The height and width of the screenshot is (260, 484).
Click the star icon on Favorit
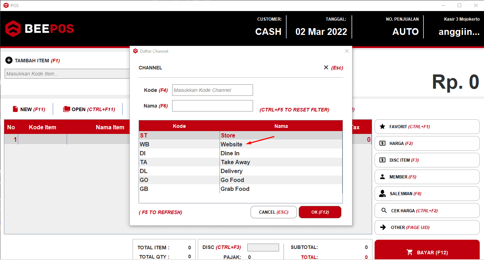[x=382, y=126]
